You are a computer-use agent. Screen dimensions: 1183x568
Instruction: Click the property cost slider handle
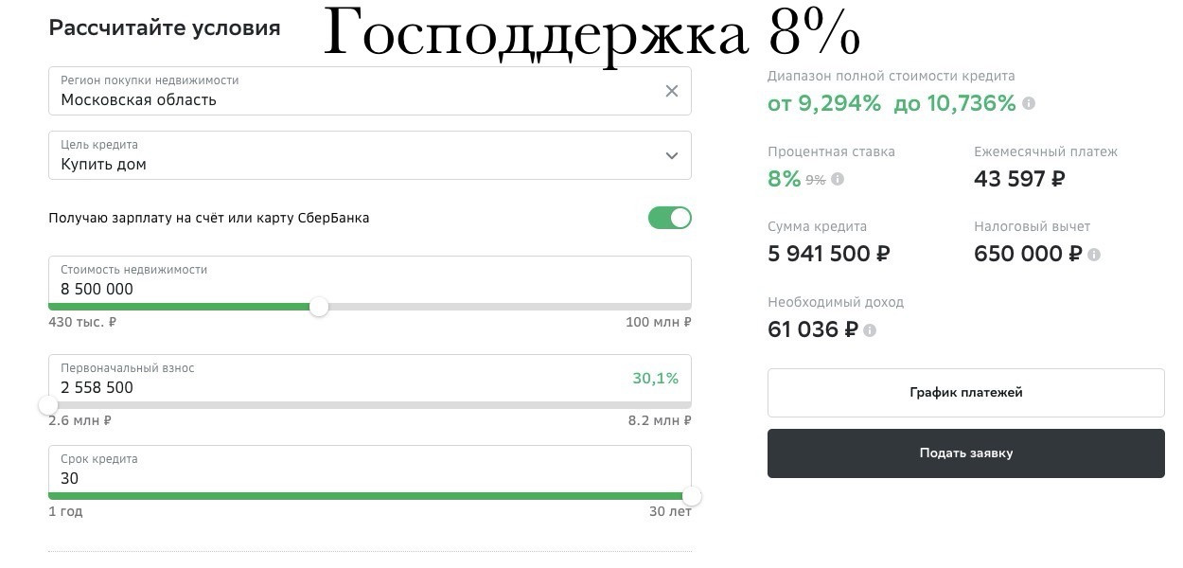[x=320, y=307]
